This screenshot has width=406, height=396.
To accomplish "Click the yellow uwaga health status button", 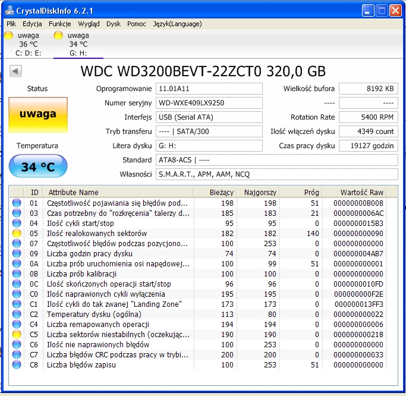I will point(38,115).
